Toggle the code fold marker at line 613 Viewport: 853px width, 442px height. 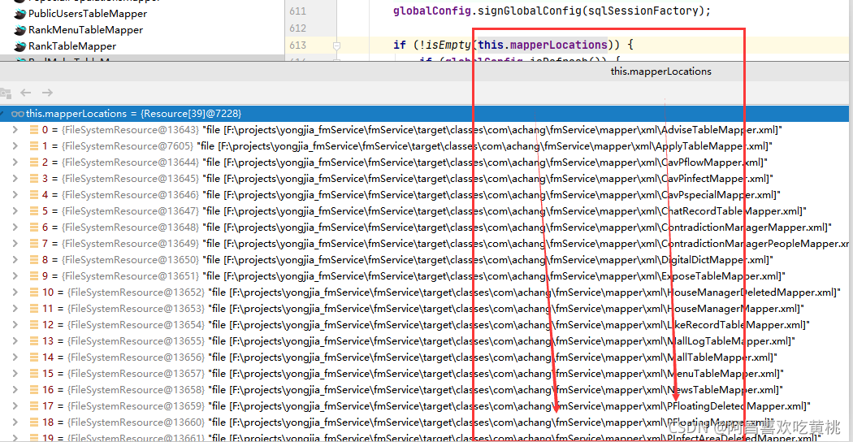[337, 45]
